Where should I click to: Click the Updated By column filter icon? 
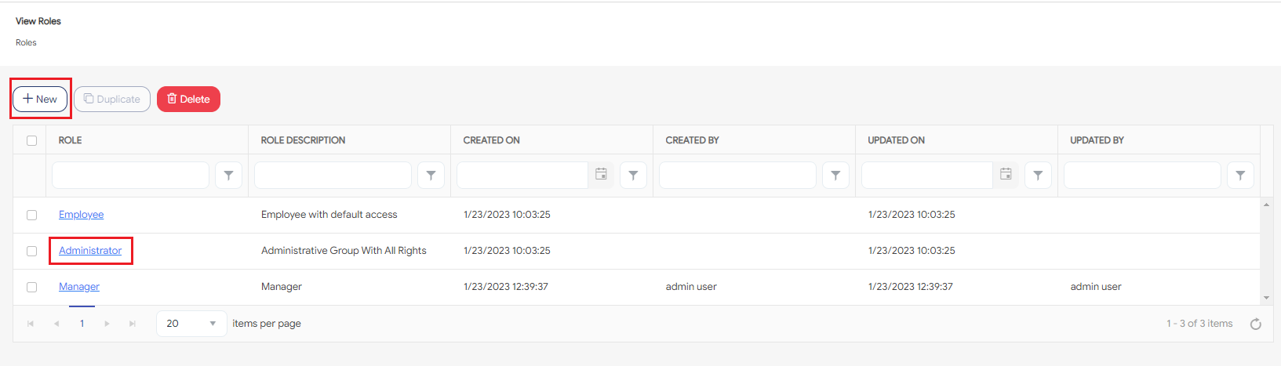click(1240, 176)
